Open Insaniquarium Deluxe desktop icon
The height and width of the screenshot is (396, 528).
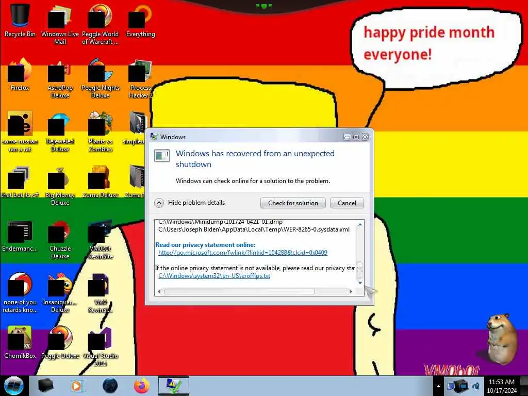point(60,293)
